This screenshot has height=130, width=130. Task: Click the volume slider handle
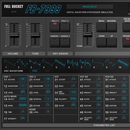(14, 35)
